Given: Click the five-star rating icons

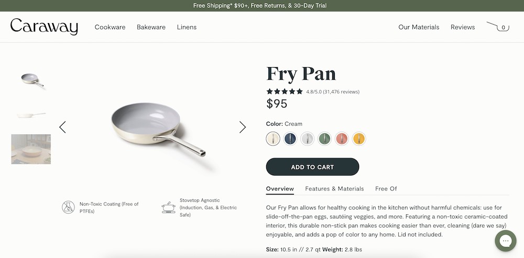Looking at the screenshot, I should click(285, 91).
